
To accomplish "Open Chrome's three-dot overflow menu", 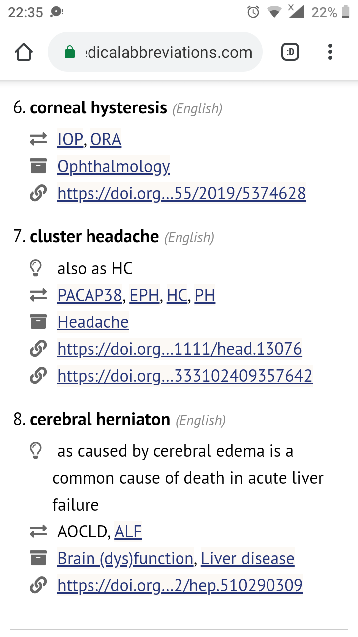I will tap(330, 52).
